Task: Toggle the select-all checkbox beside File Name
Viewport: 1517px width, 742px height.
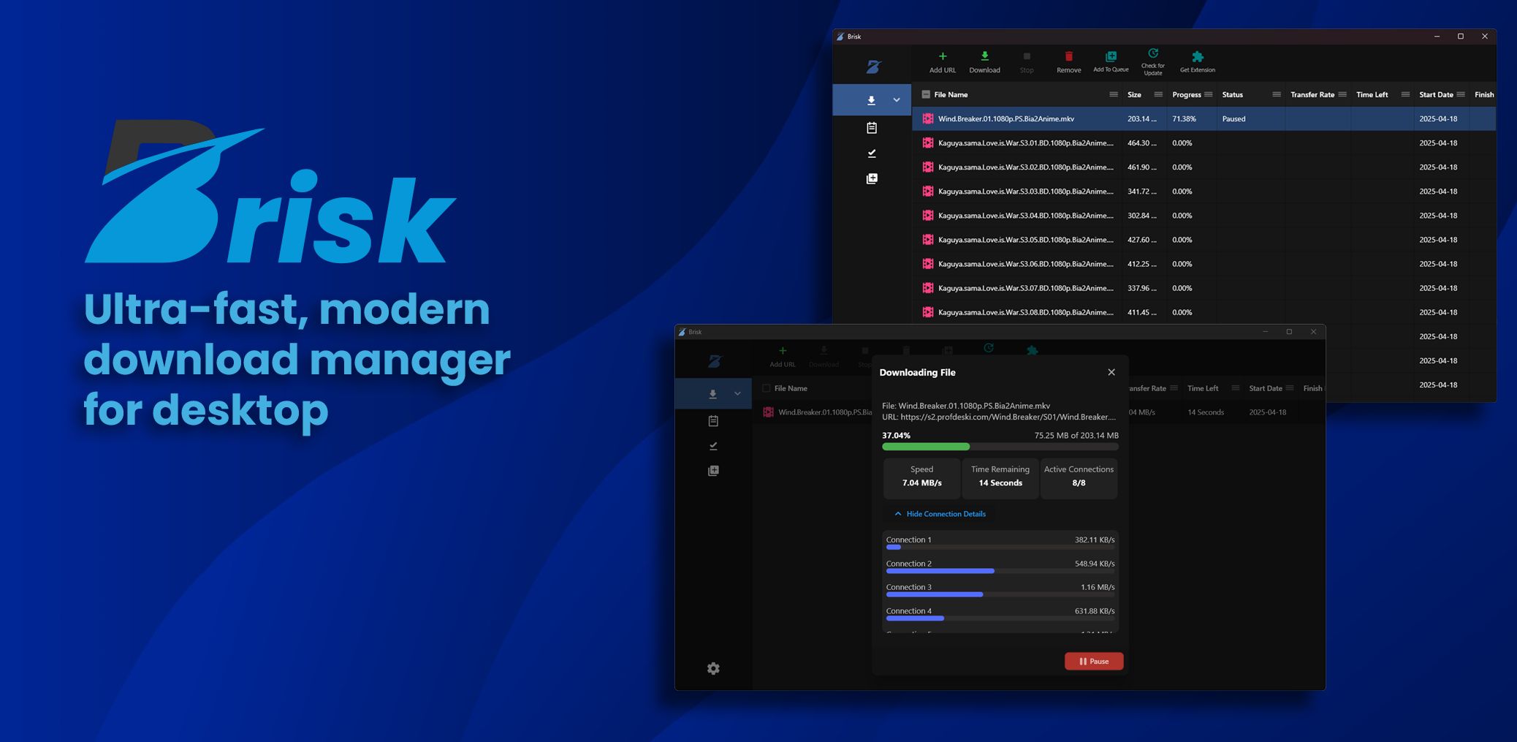Action: [x=768, y=388]
